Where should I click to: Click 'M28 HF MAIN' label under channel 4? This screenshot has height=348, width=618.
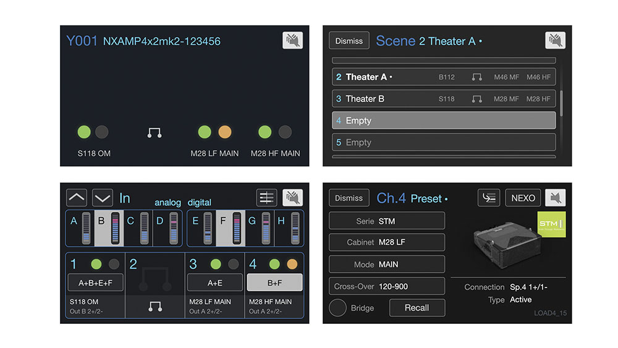(271, 302)
